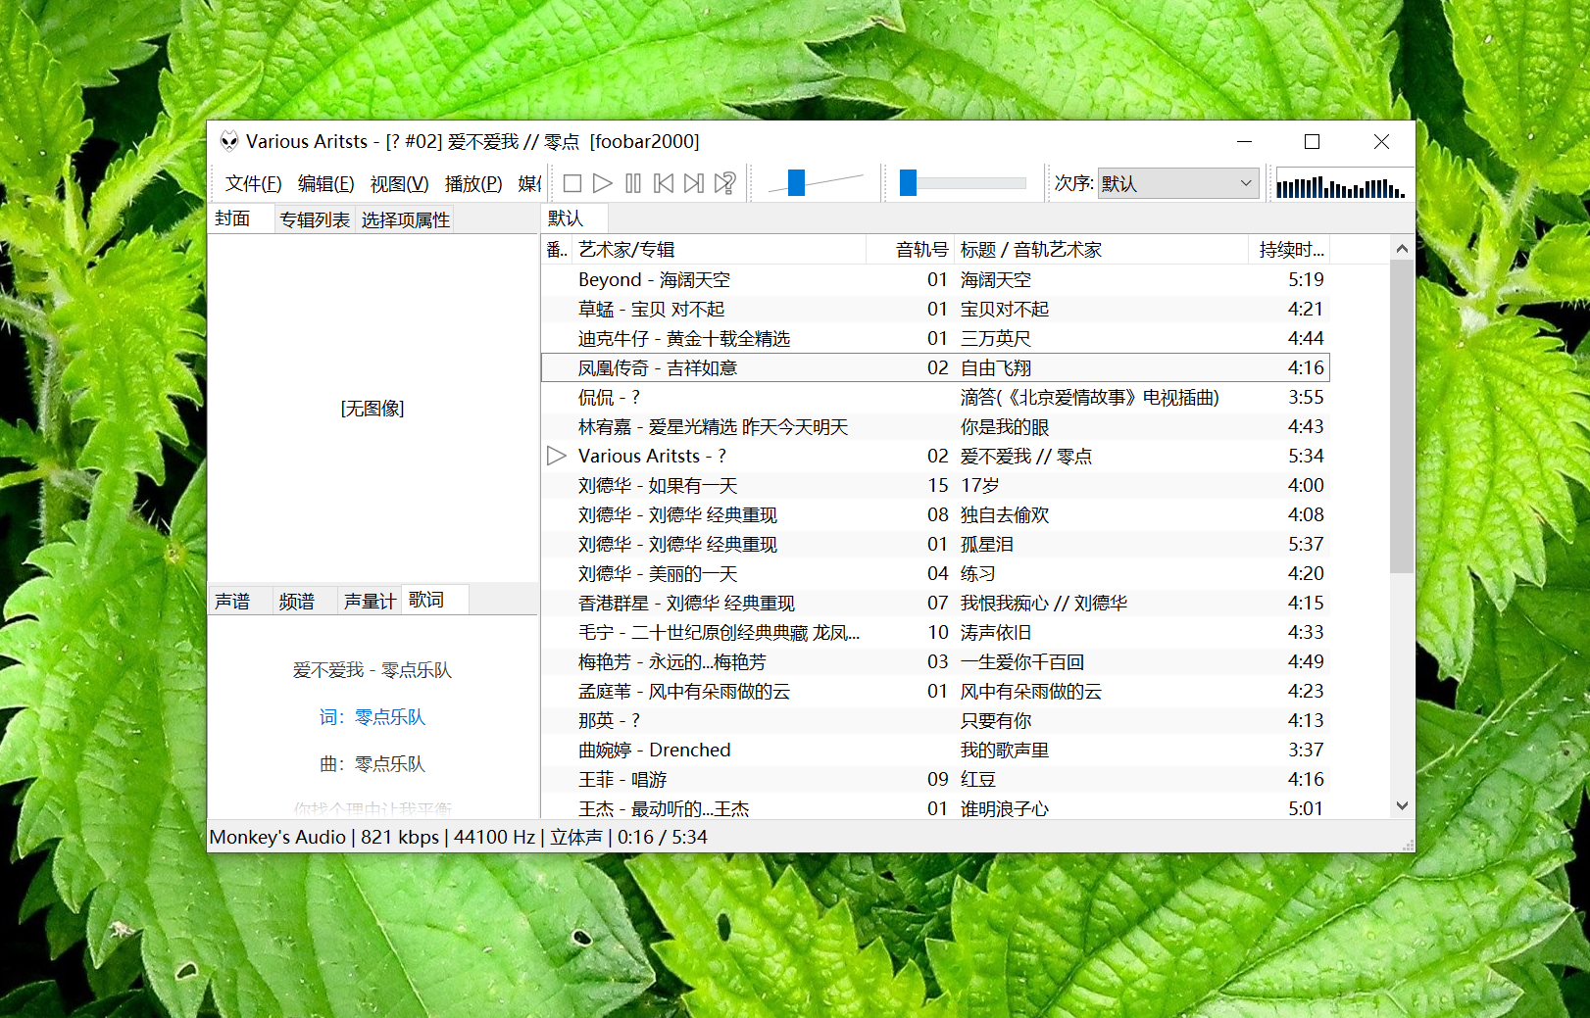Select the row 迪克牛仔 - 黄金十载全精选
This screenshot has height=1018, width=1590.
[935, 338]
